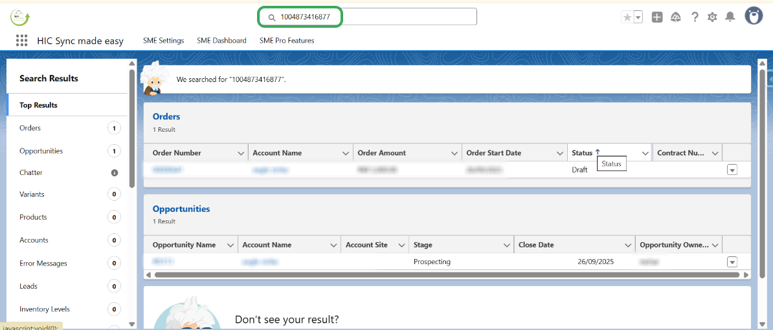The image size is (773, 330).
Task: Open Order Start Date column dropdown
Action: (560, 154)
